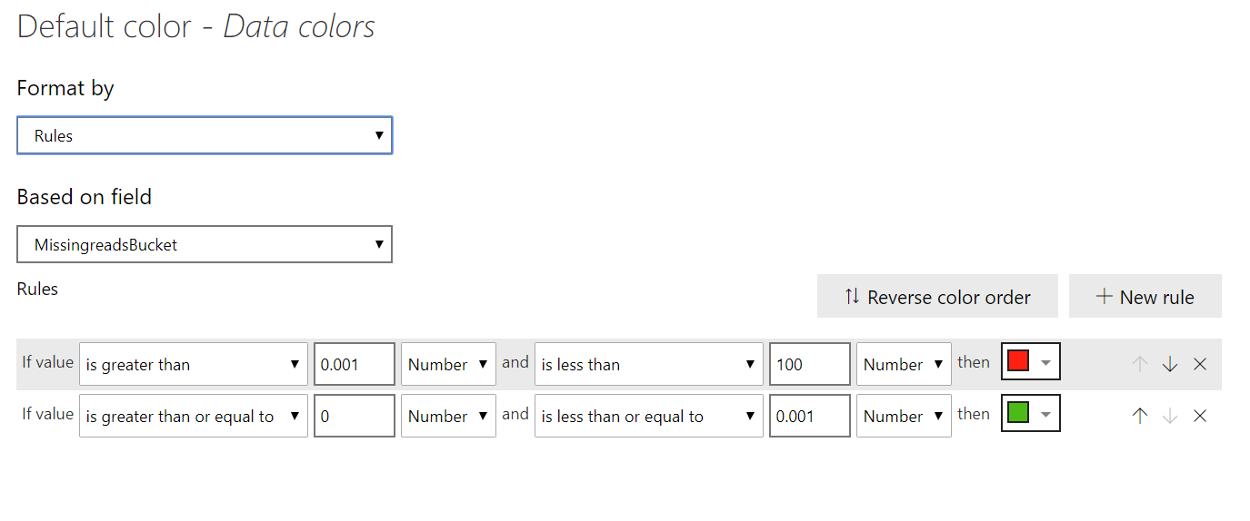
Task: Delete the first rule (0.001 to 100)
Action: click(x=1200, y=364)
